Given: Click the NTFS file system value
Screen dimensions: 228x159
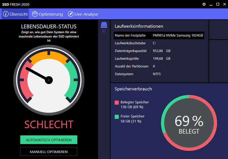Looking at the screenshot, I should pyautogui.click(x=157, y=74).
